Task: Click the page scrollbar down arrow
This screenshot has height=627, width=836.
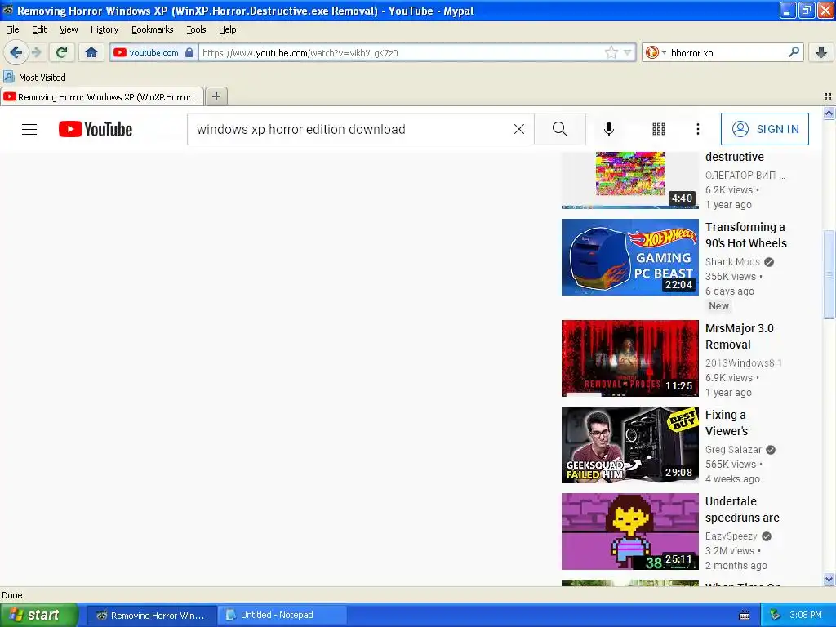Action: point(829,580)
